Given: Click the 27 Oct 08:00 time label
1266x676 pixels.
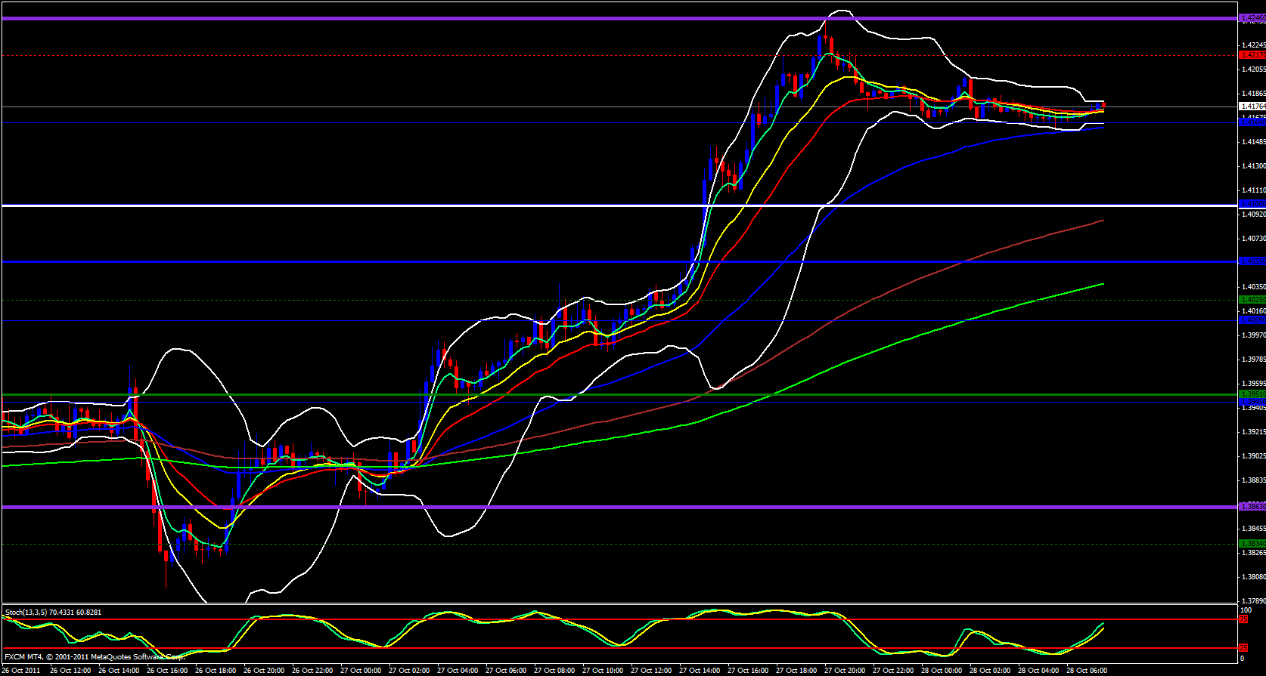Looking at the screenshot, I should click(x=554, y=671).
